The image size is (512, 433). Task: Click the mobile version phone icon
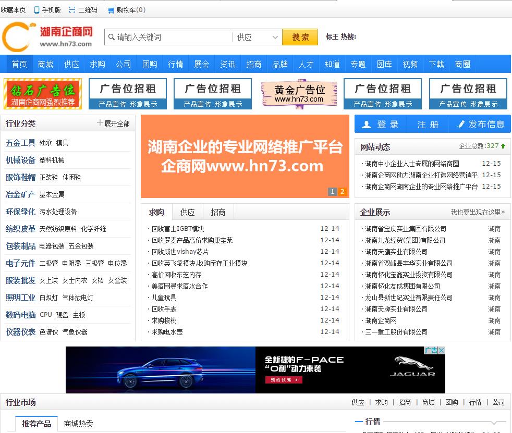point(37,10)
